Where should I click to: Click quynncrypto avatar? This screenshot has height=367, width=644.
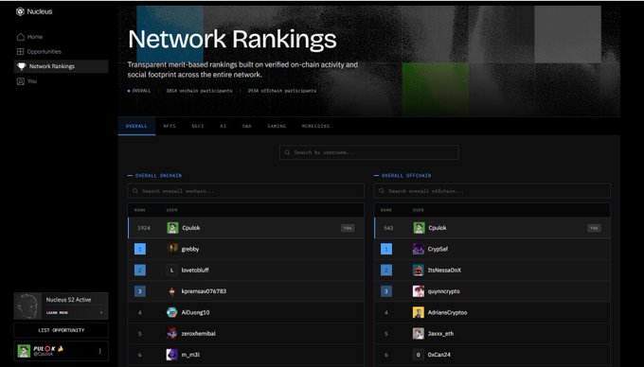[419, 291]
